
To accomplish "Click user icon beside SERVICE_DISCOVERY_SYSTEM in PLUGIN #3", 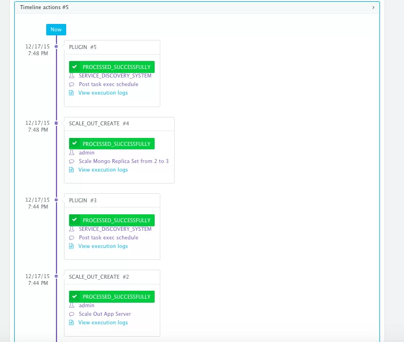I will pos(72,229).
